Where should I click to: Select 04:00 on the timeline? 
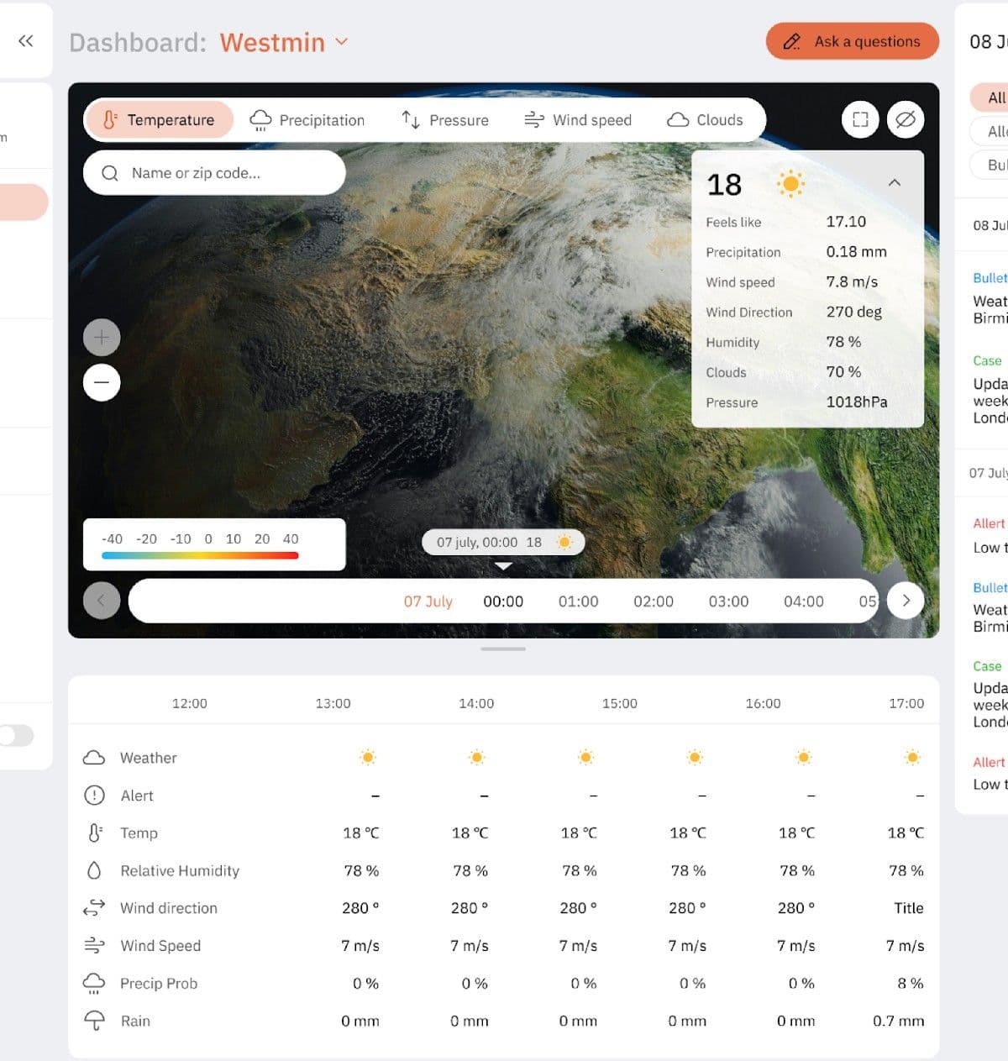point(804,601)
